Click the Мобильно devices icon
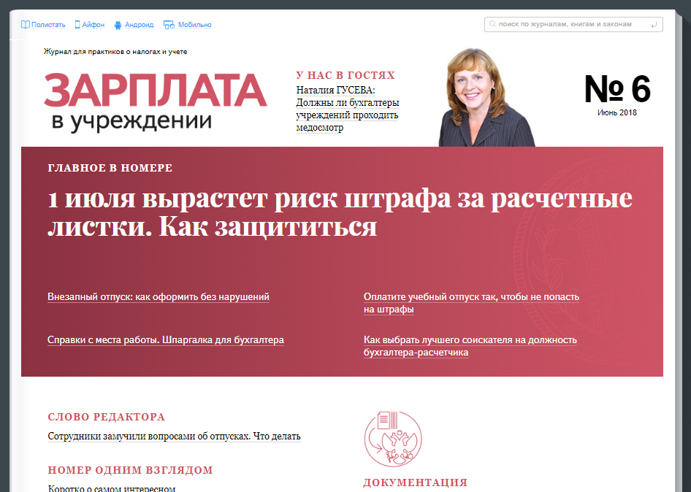 [169, 25]
